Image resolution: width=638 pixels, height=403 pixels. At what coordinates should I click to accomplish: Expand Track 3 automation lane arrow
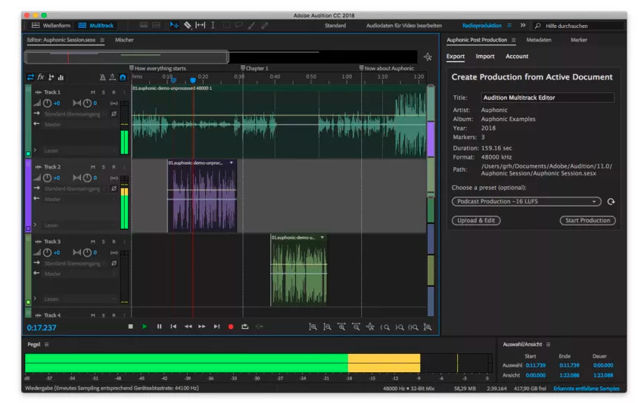pos(35,299)
